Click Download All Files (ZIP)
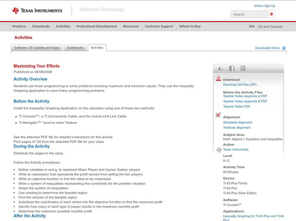Image resolution: width=296 pixels, height=221 pixels. [x=240, y=85]
